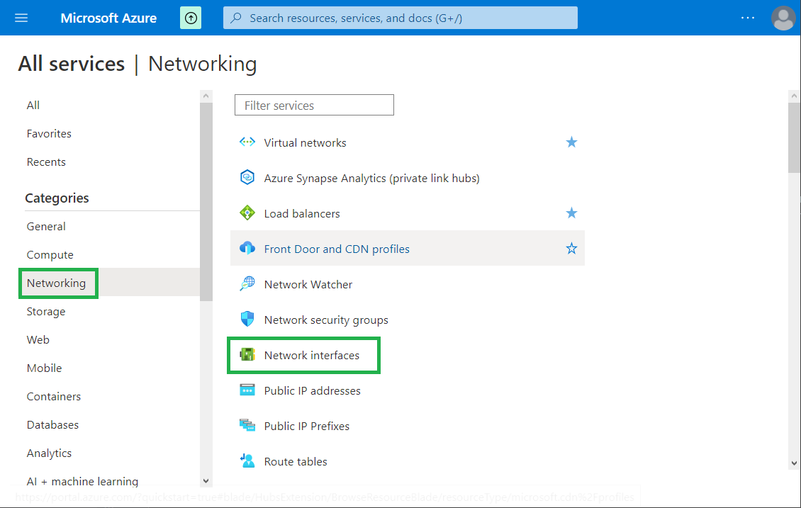Select the Networking category
This screenshot has height=508, width=801.
point(56,283)
